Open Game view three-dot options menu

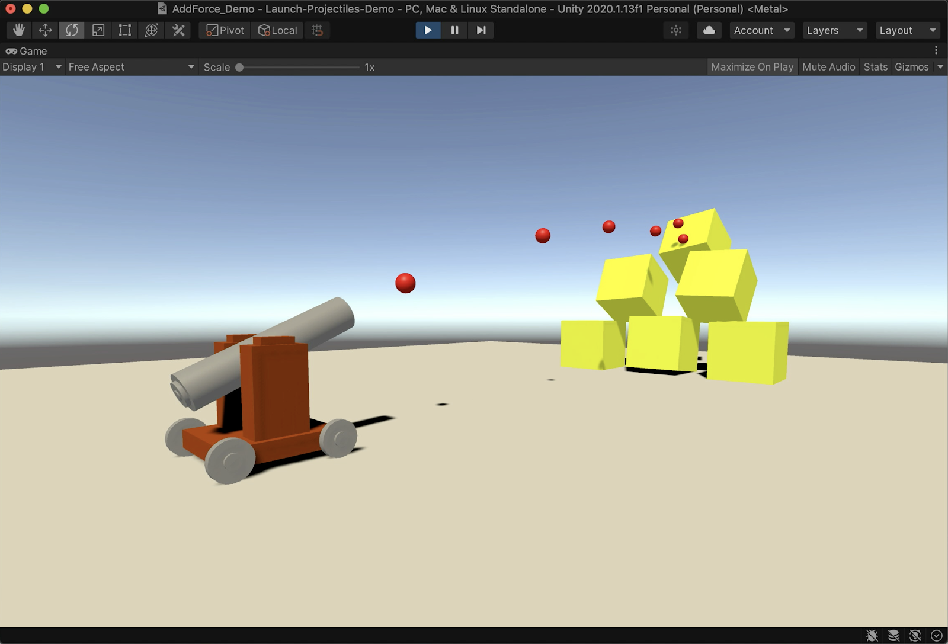(936, 51)
